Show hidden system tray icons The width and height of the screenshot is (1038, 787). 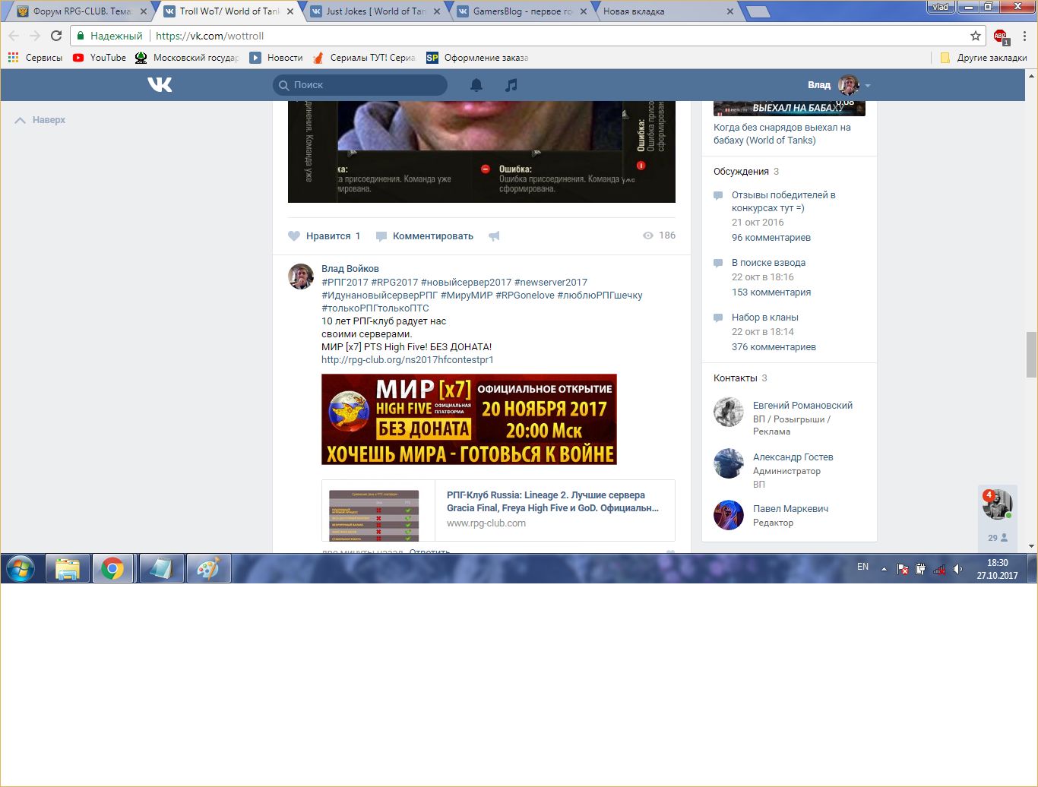(884, 569)
